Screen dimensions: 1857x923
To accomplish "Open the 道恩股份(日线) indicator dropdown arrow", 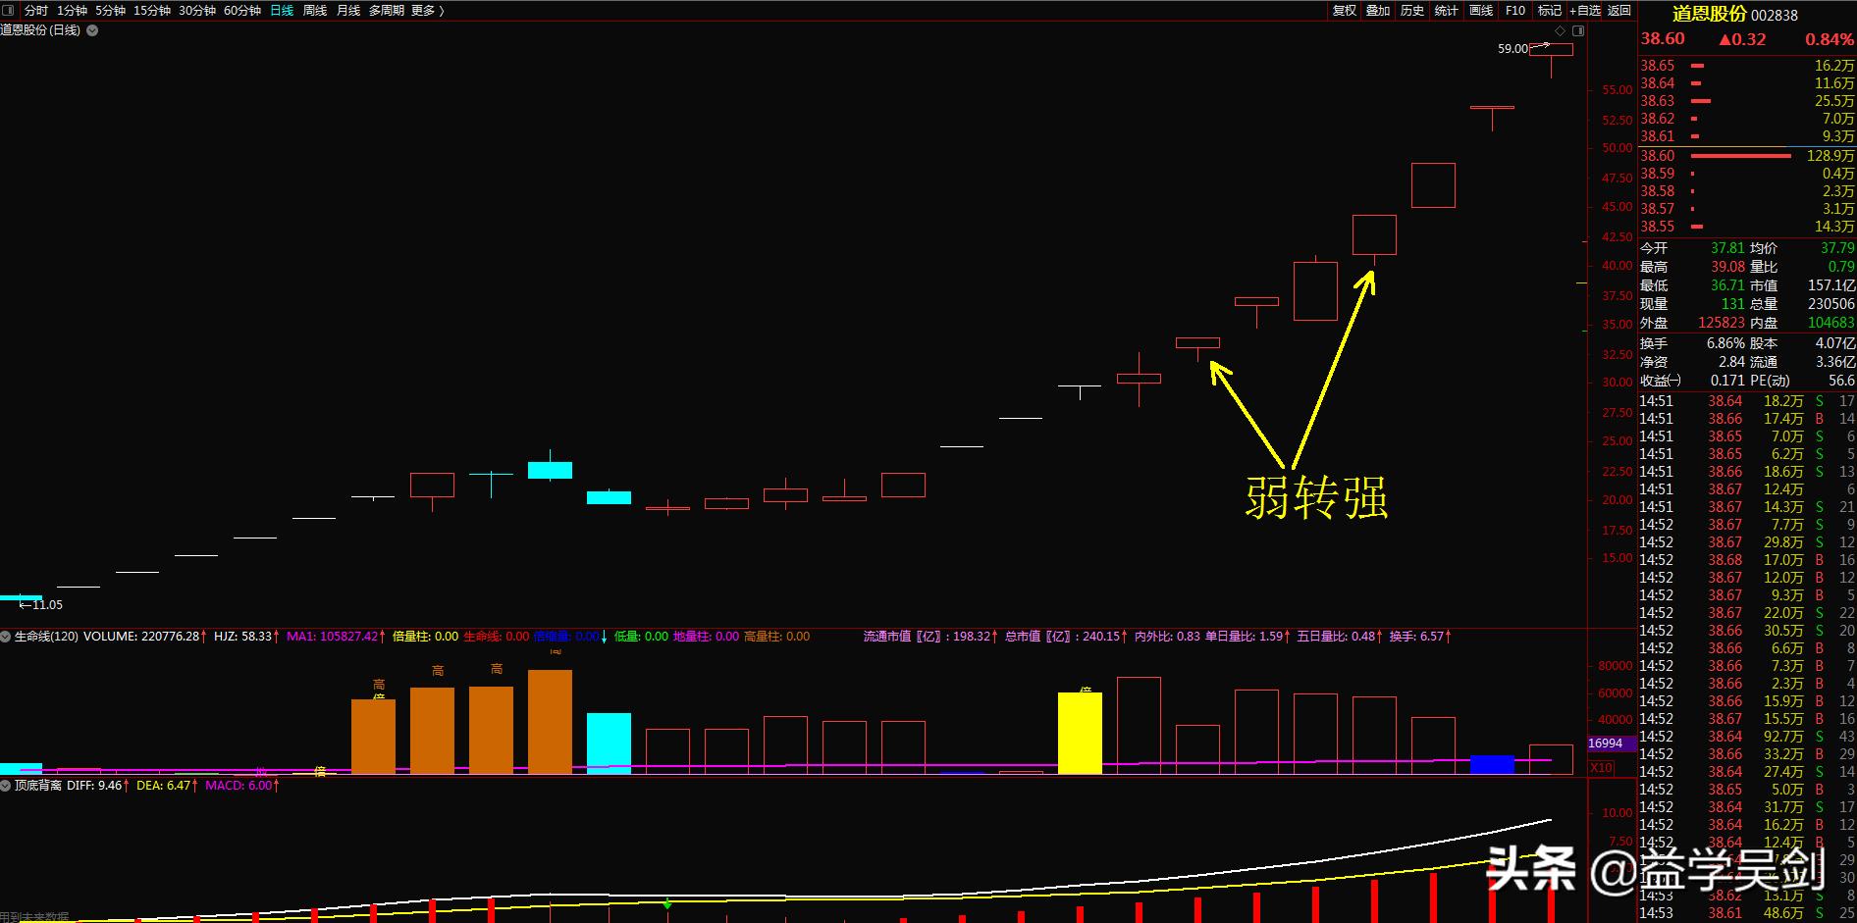I will (92, 30).
